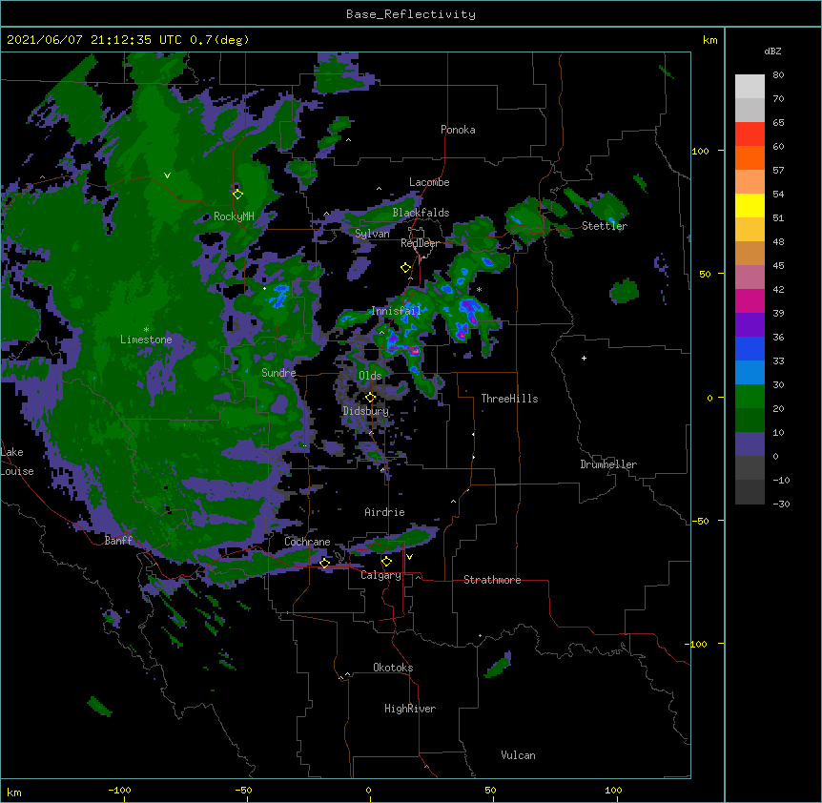Select the yellow diamond marker below Cochrane
Viewport: 822px width, 803px height.
coord(324,563)
